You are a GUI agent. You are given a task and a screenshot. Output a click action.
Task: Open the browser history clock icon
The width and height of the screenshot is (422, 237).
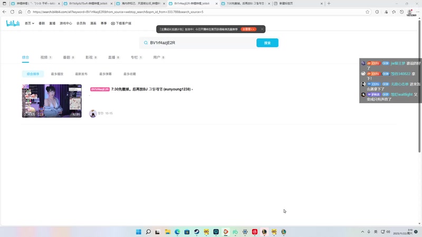point(401,12)
